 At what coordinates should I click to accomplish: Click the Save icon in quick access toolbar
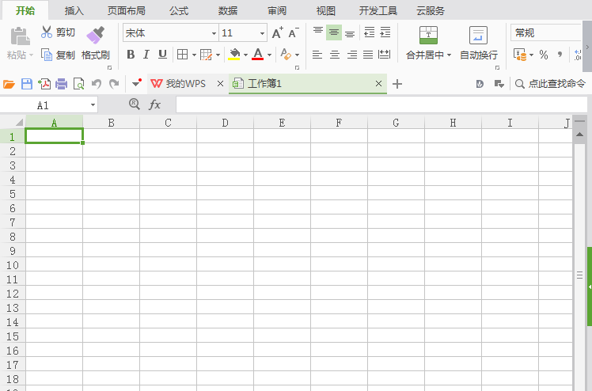pyautogui.click(x=27, y=84)
